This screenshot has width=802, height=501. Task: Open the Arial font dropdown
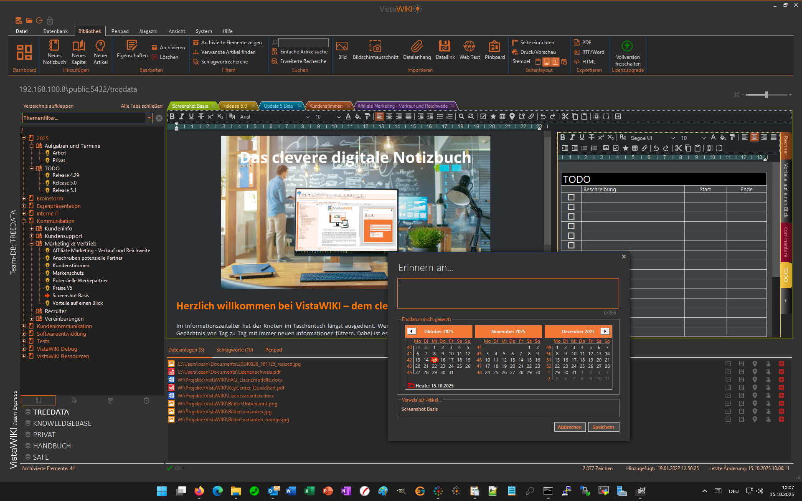pos(307,117)
